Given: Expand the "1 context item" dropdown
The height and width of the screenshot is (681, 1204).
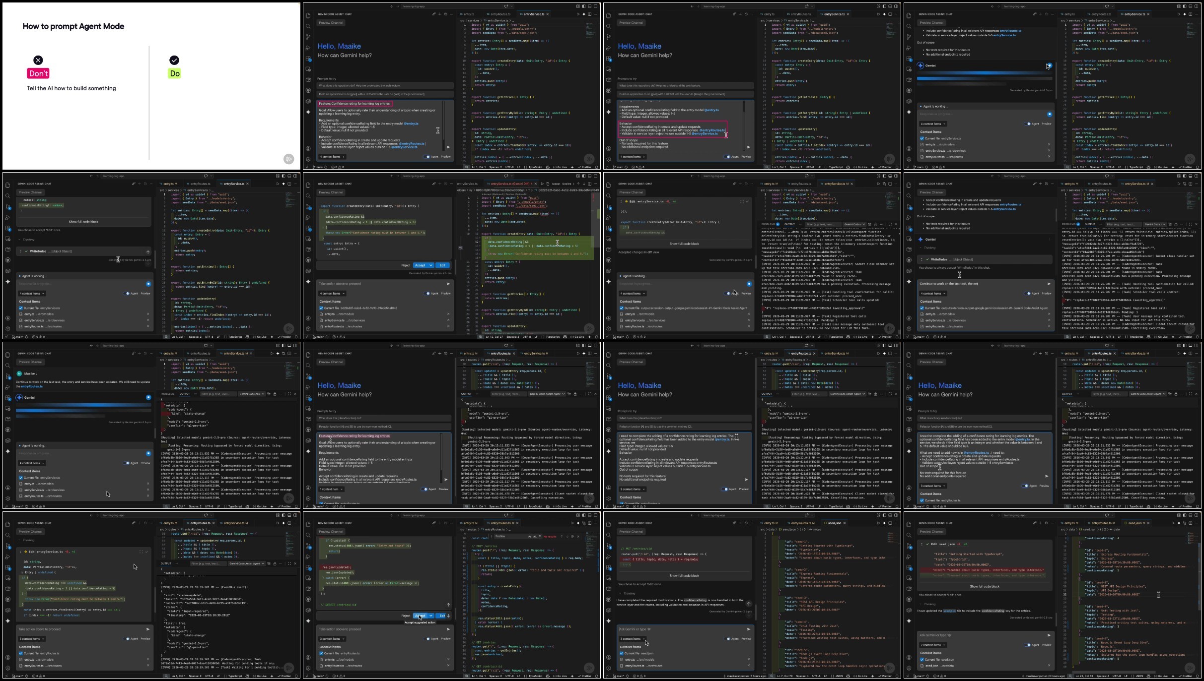Looking at the screenshot, I should (x=331, y=489).
